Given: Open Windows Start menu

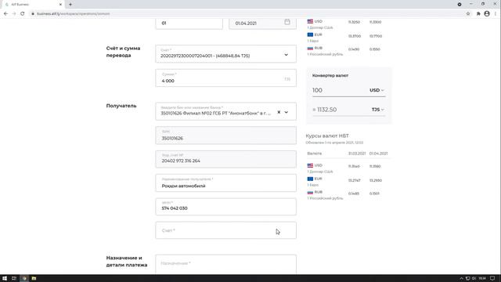Looking at the screenshot, I should [x=5, y=279].
